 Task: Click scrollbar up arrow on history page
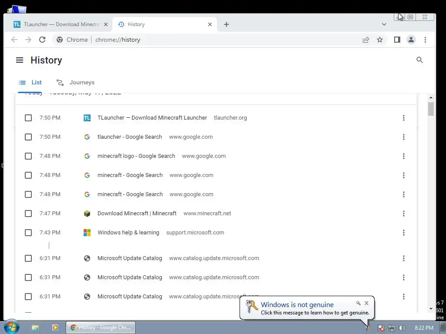coord(431,98)
